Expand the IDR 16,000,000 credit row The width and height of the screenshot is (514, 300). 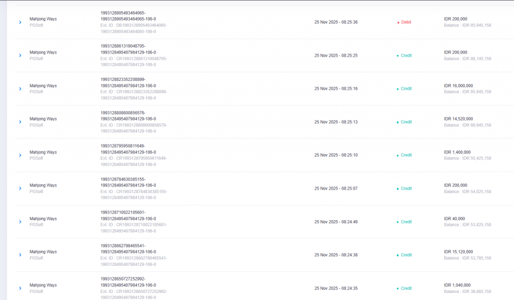[20, 89]
